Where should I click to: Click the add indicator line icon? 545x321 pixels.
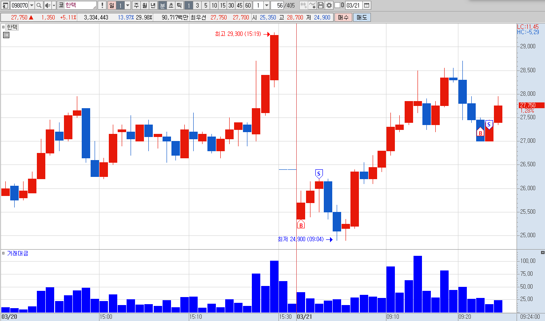(312, 5)
